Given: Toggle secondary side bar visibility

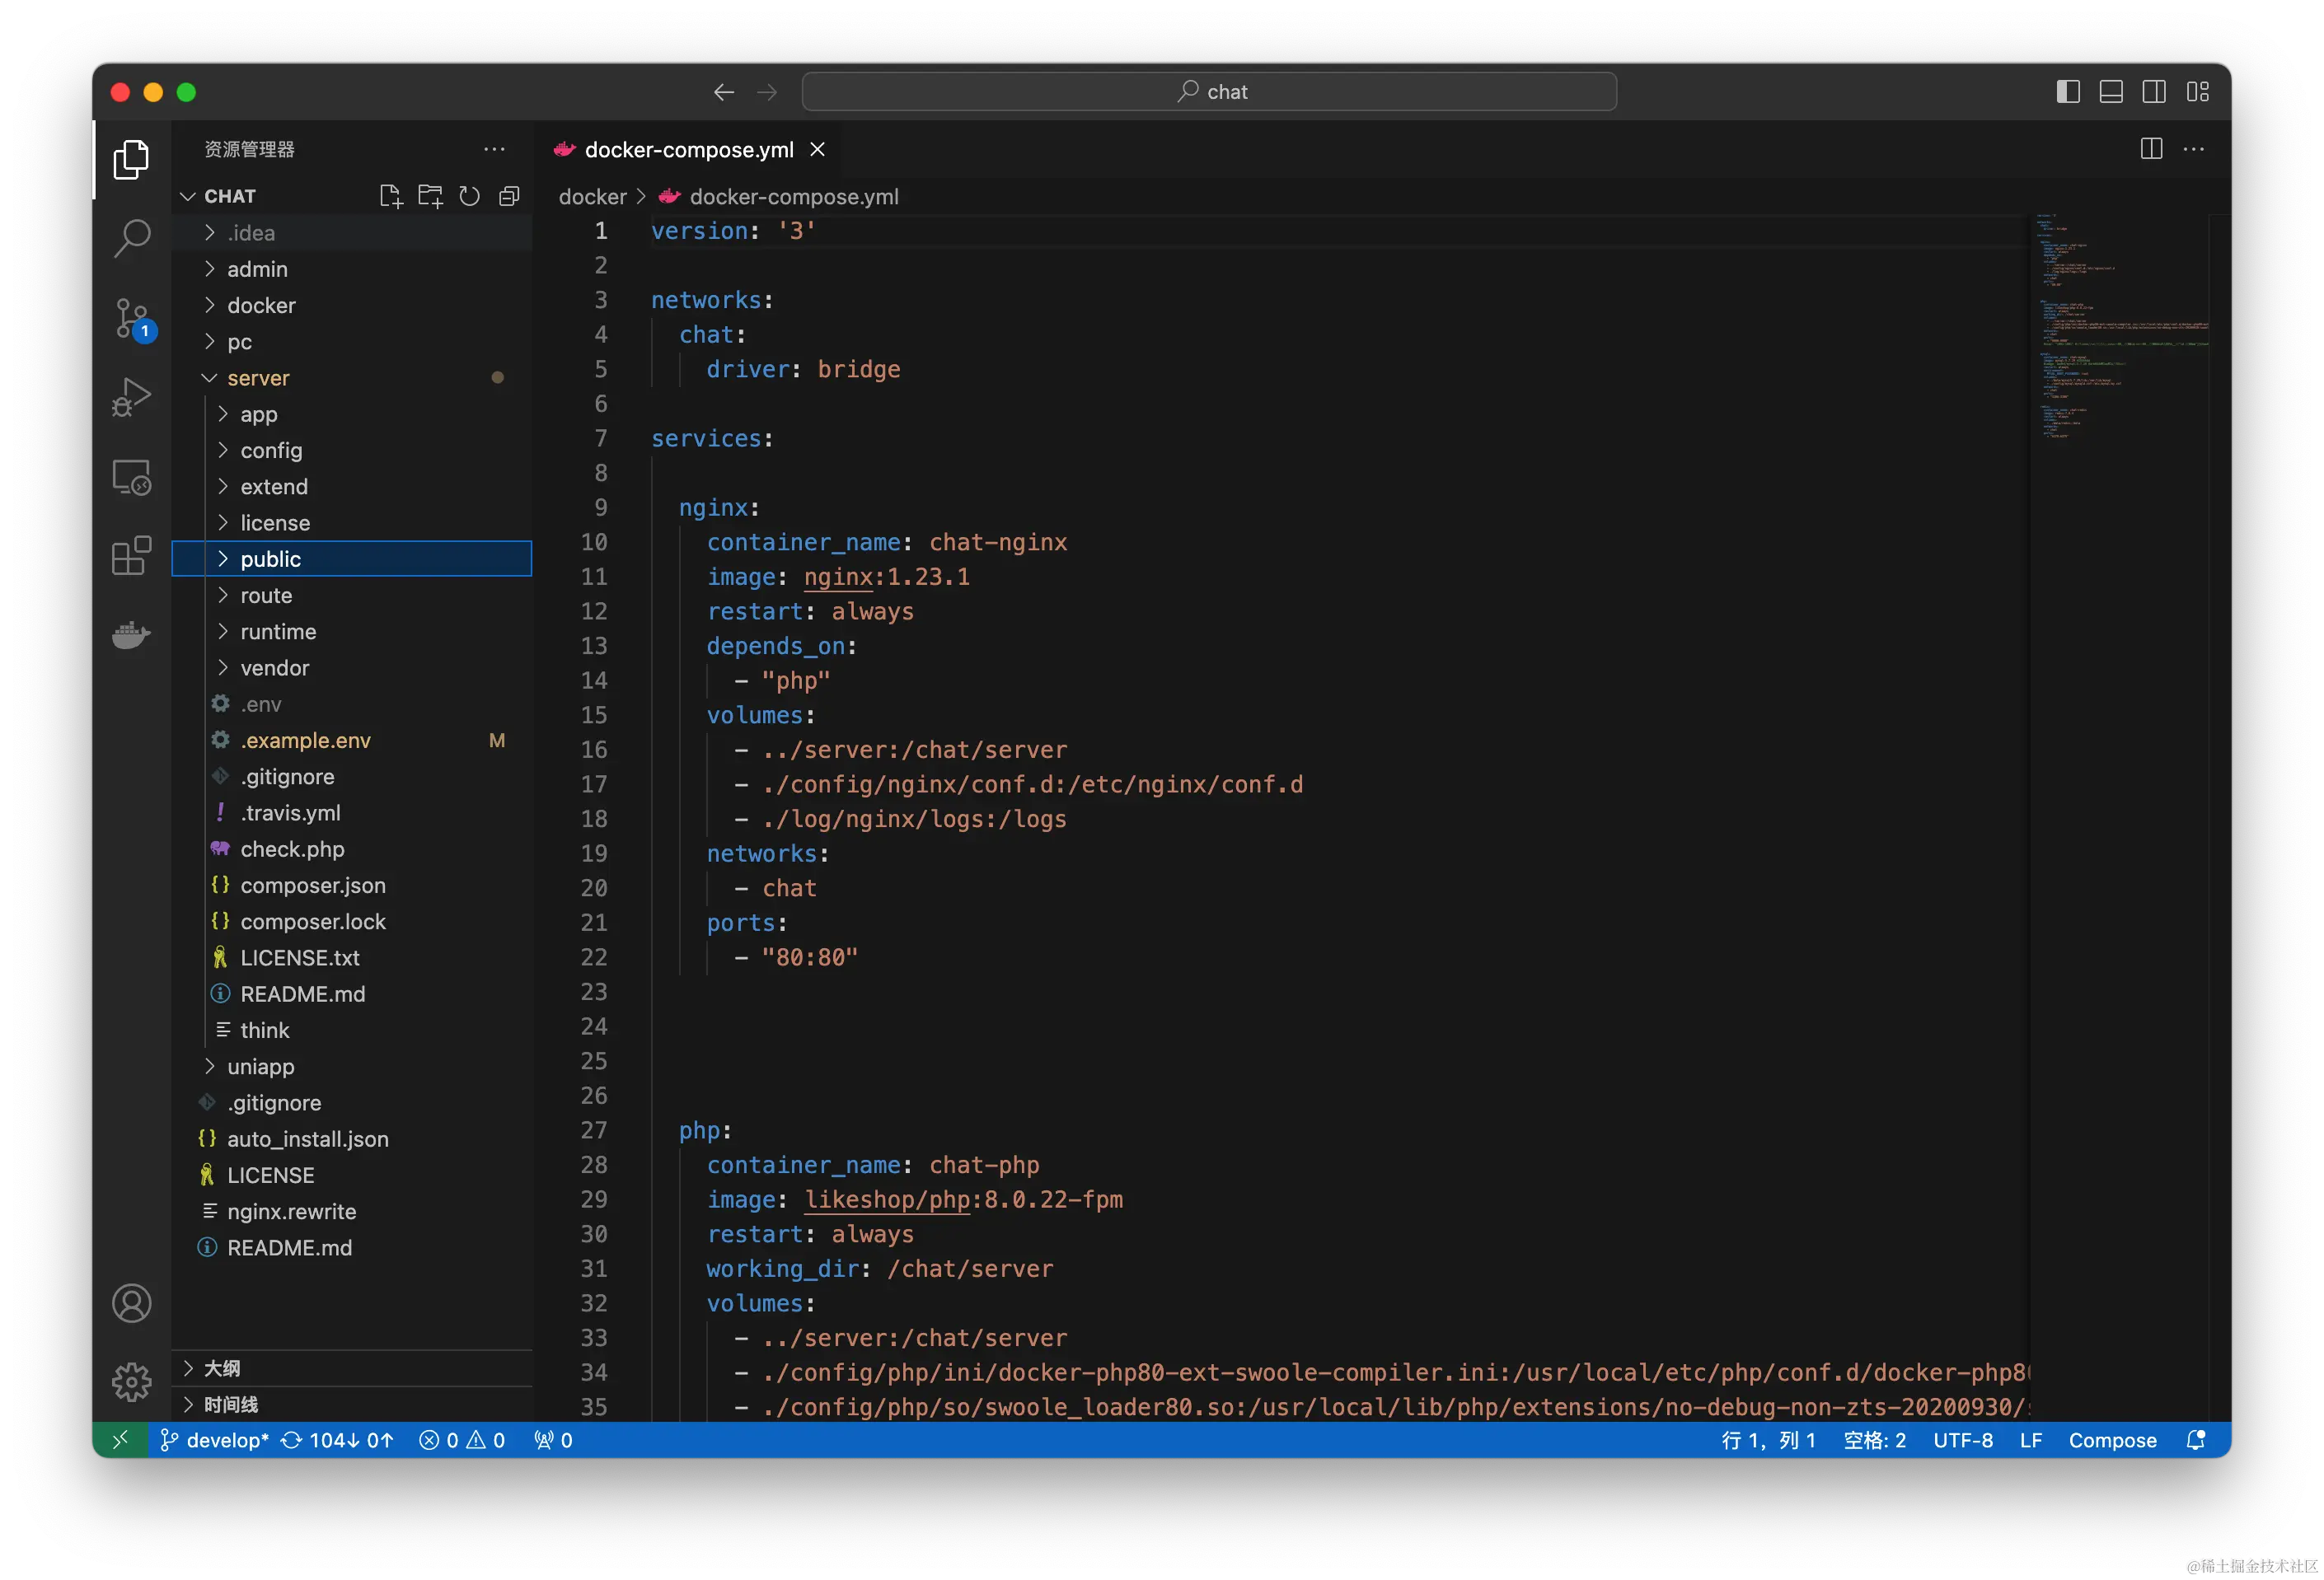Looking at the screenshot, I should tap(2154, 92).
